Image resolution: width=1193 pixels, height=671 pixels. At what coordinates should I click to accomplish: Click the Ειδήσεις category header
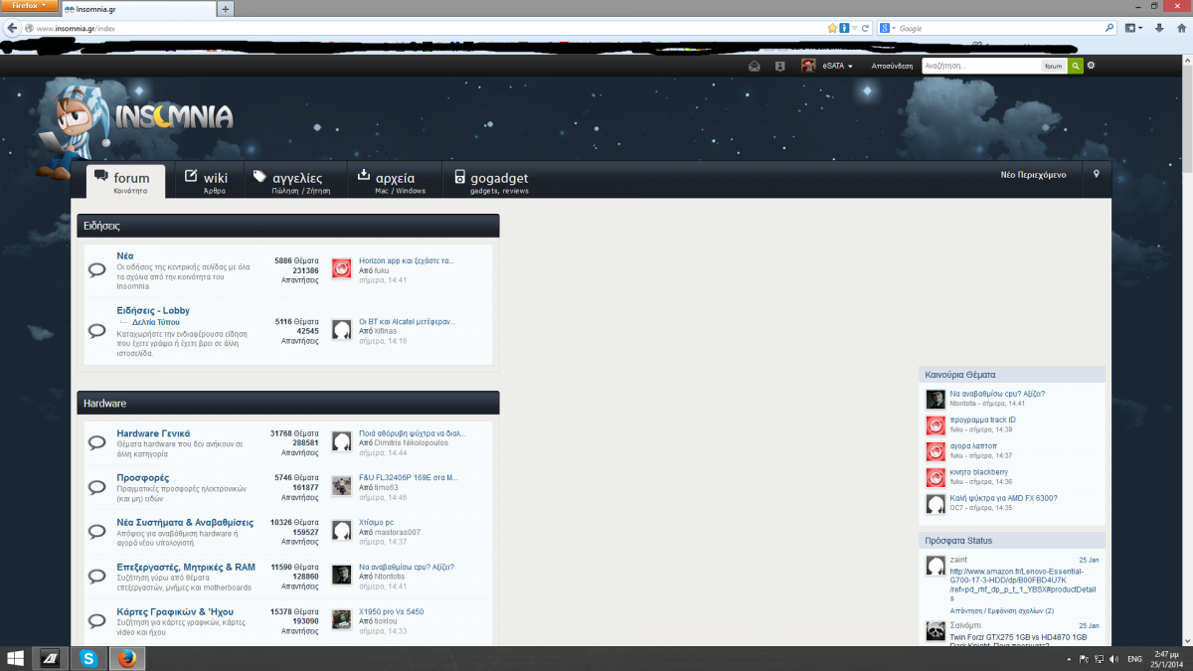(288, 226)
